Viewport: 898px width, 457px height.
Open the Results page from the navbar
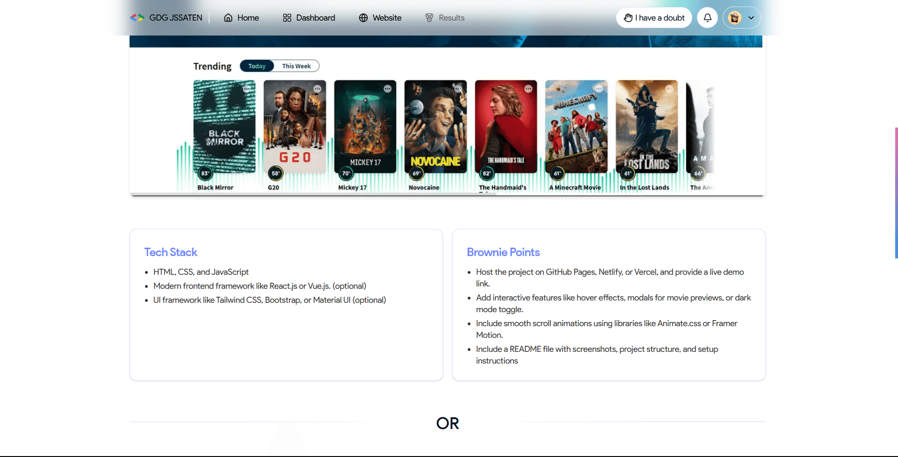pyautogui.click(x=451, y=17)
